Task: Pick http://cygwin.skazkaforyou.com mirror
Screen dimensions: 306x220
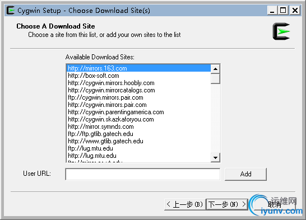Action: [138, 119]
